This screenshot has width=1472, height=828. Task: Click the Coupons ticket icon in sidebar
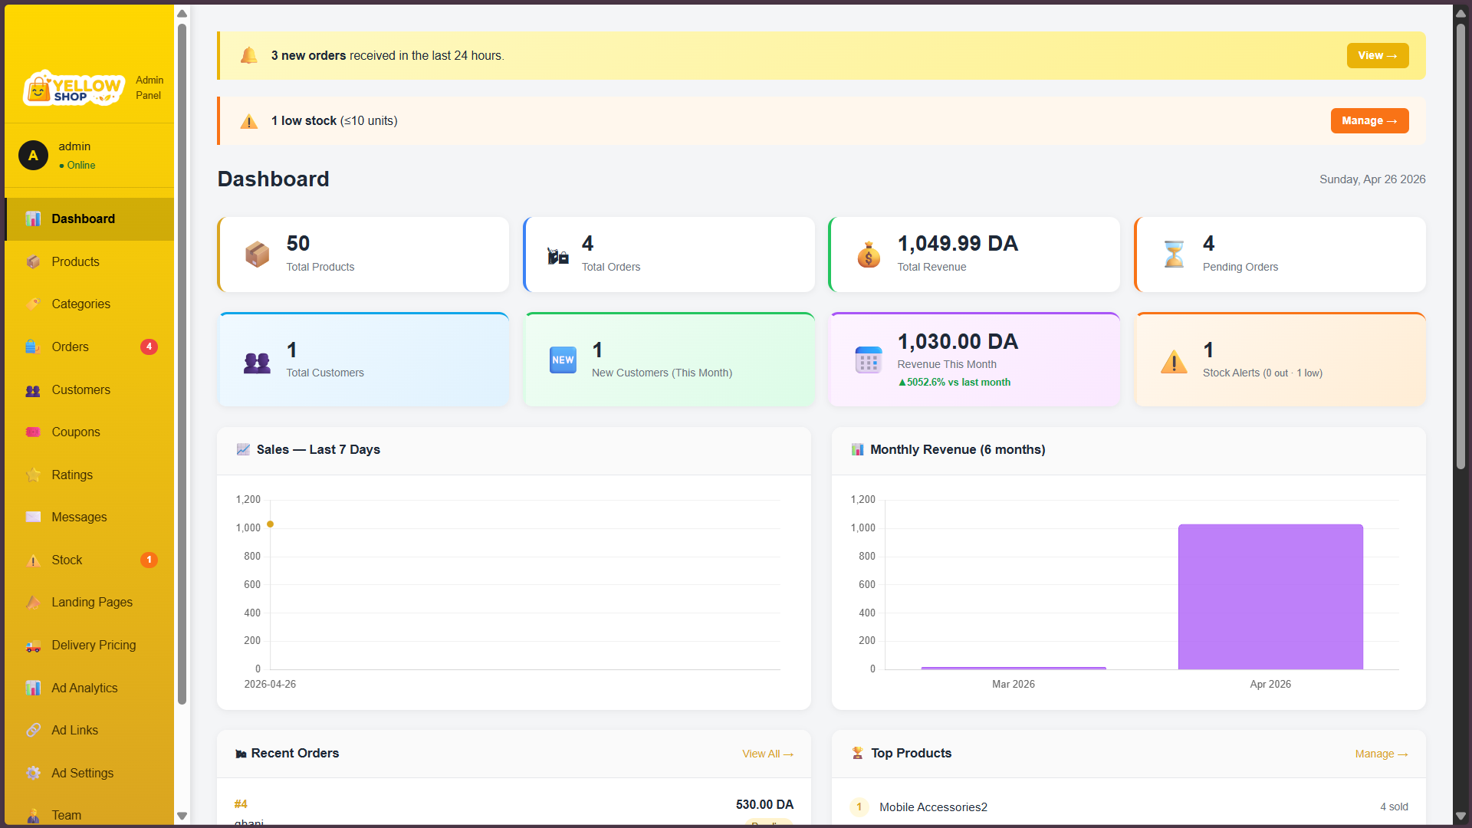point(33,432)
